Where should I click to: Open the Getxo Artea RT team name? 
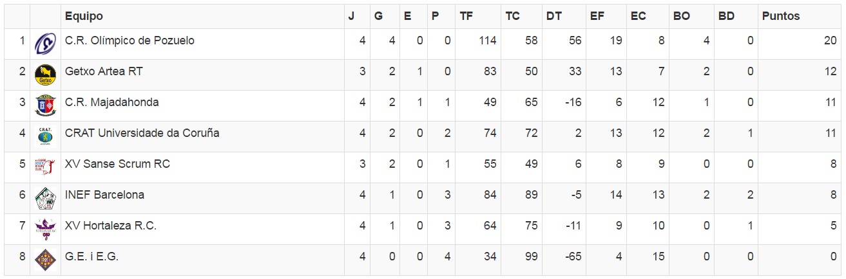point(104,71)
